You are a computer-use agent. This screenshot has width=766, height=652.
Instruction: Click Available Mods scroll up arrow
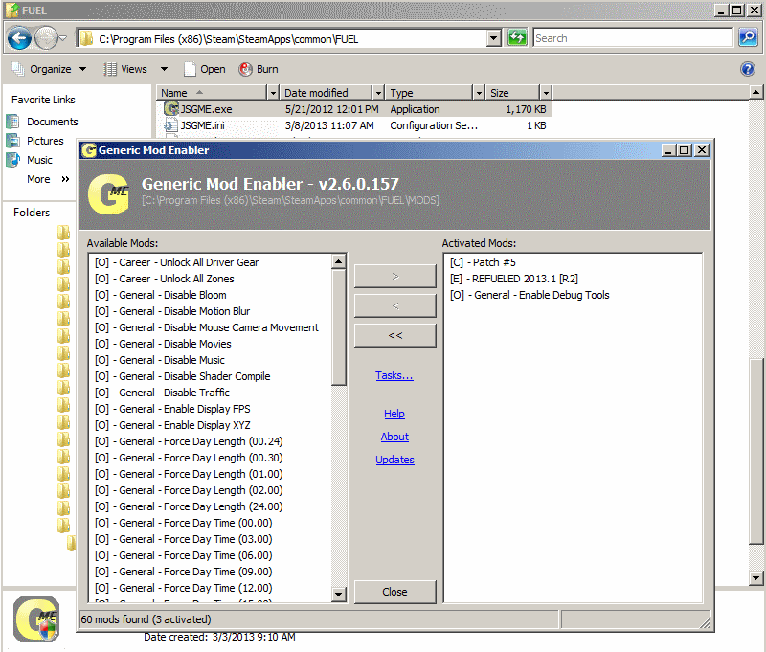338,261
